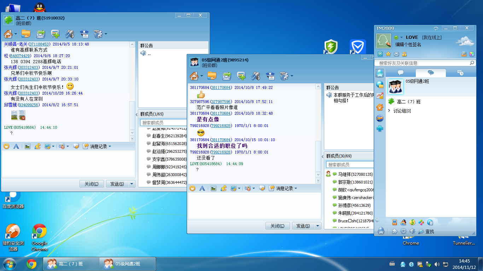Viewport: 483px width, 271px height.
Task: Open the change-skin color icon in TM2009
Action: (x=472, y=54)
